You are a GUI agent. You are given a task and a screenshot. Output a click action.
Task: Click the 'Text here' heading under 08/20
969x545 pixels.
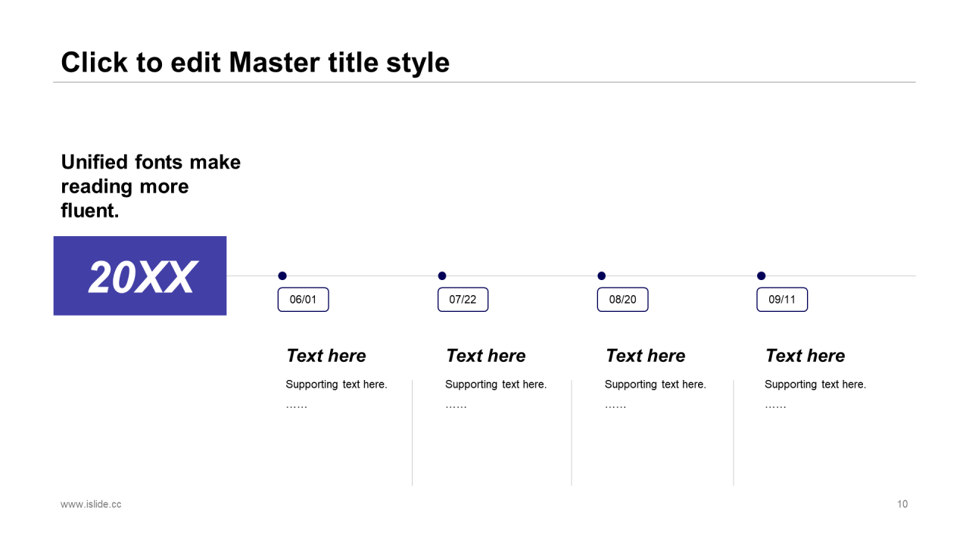[x=646, y=356]
